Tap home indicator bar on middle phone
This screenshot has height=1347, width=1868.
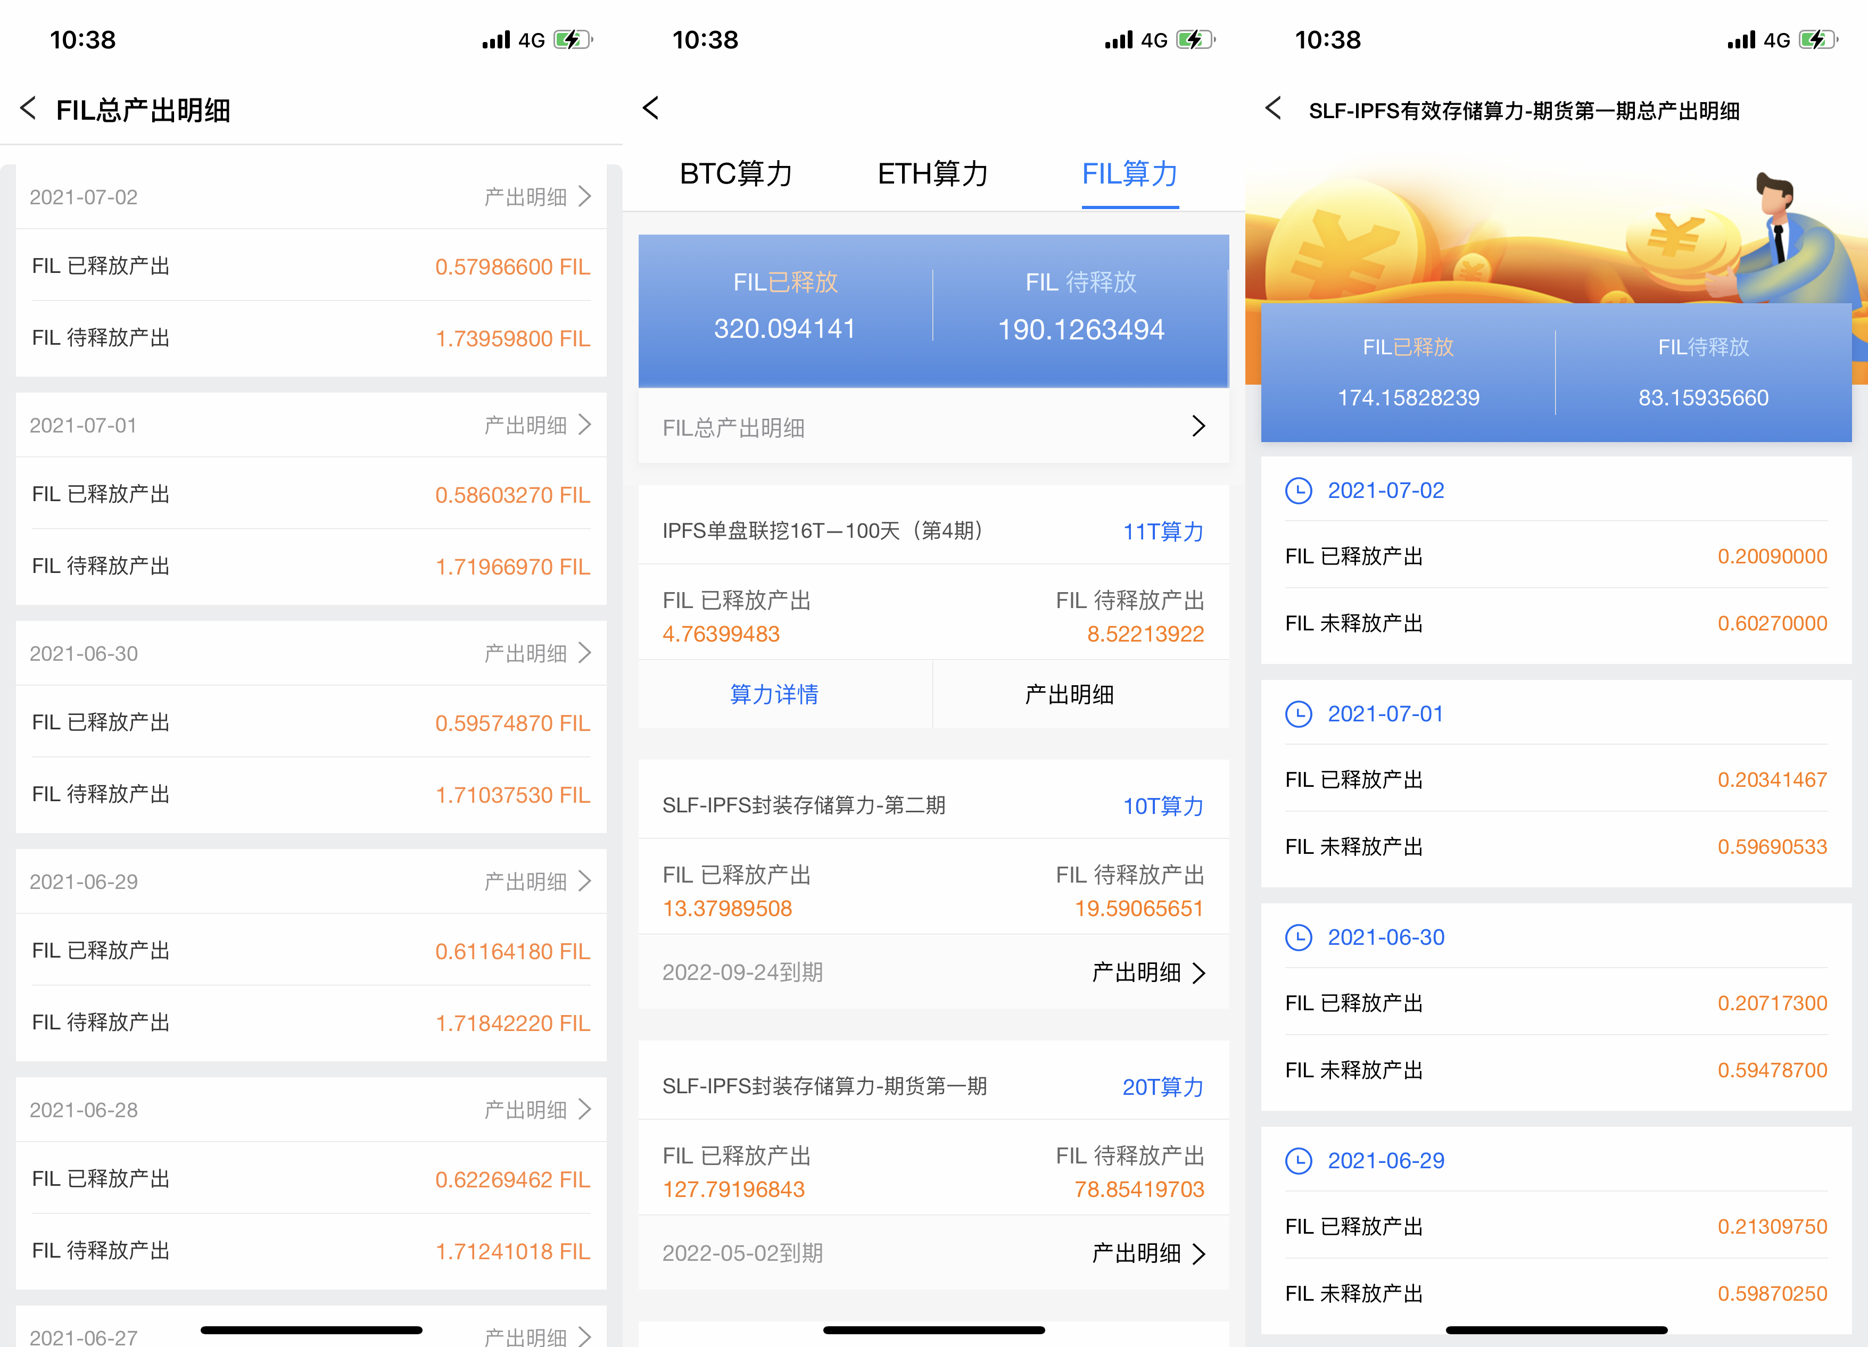(934, 1329)
